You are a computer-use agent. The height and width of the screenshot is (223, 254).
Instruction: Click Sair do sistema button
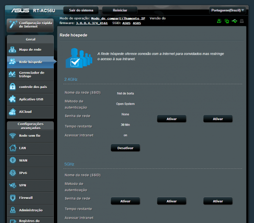click(x=81, y=10)
